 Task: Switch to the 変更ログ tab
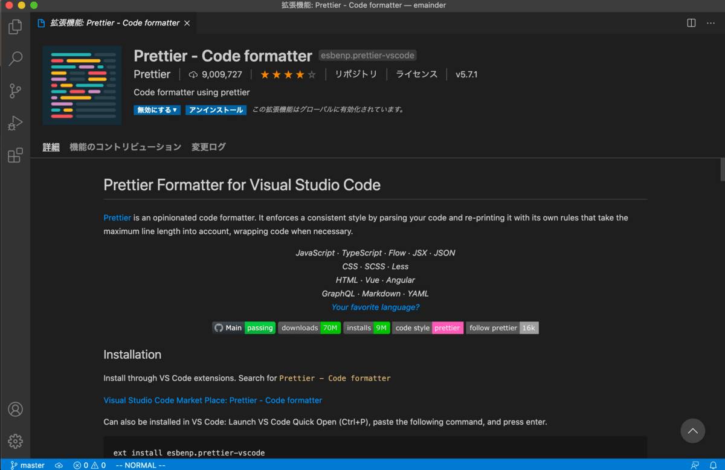pos(208,147)
